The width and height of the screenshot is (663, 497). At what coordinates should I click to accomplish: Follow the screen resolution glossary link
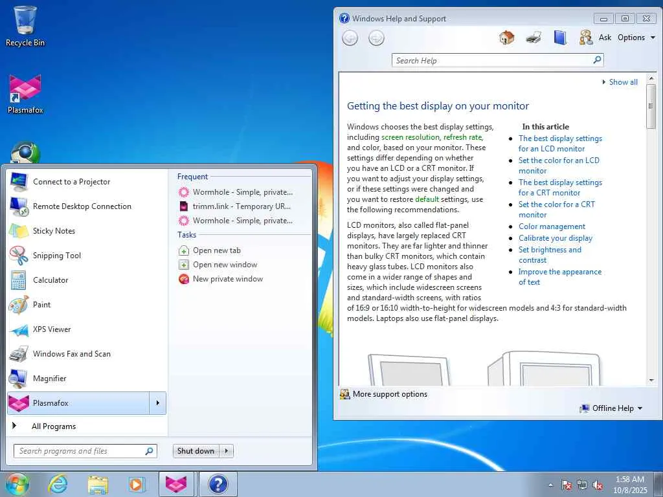coord(410,137)
